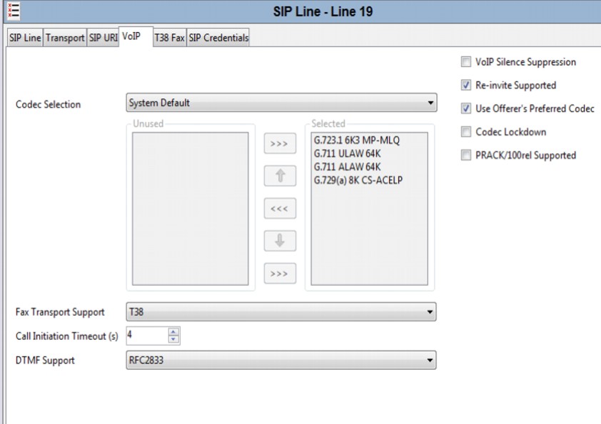Click the Call Initiation Timeout (s) label
The height and width of the screenshot is (424, 601).
tap(67, 336)
